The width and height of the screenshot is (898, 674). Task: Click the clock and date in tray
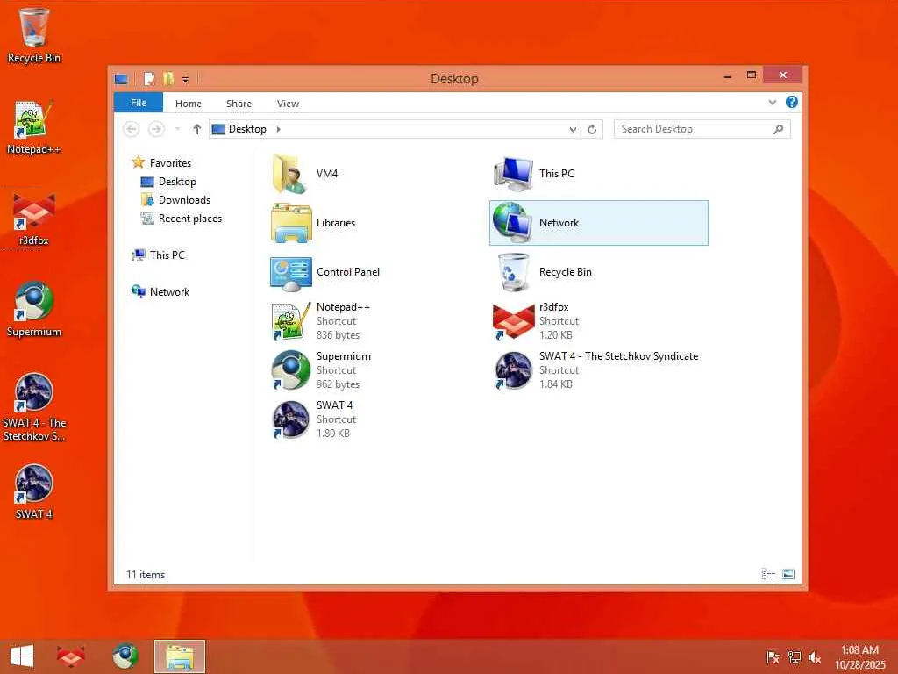(x=859, y=657)
